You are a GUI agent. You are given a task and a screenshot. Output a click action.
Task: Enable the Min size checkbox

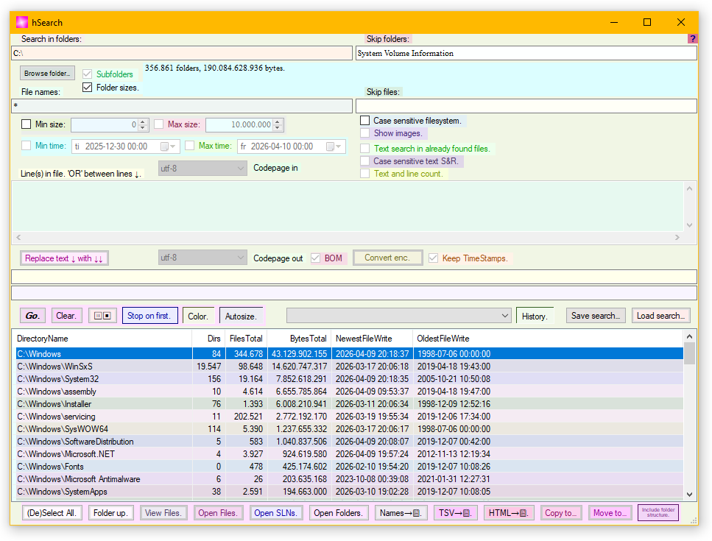coord(27,124)
